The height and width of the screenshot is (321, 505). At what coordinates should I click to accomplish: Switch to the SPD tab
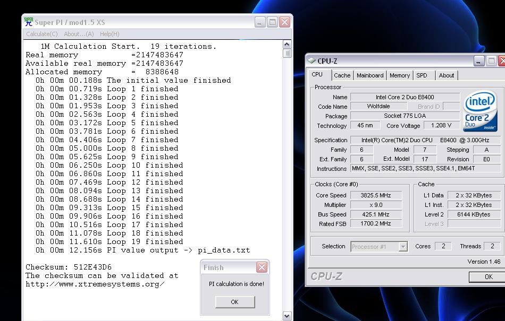tap(422, 75)
